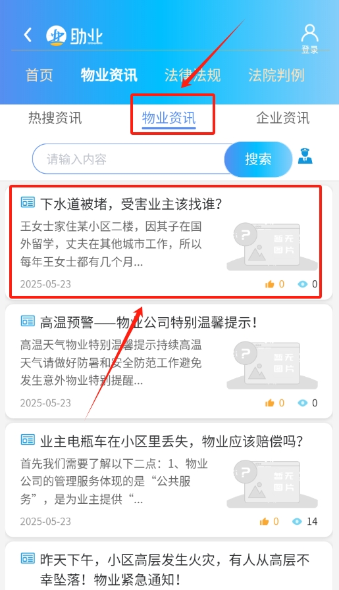Click the 搜索 button

click(x=259, y=159)
